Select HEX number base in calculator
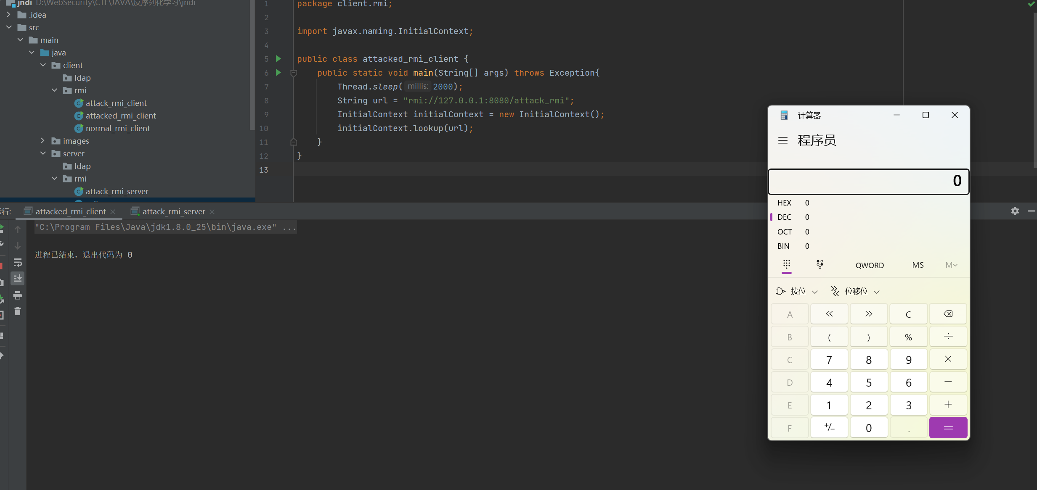This screenshot has width=1037, height=490. pos(784,203)
